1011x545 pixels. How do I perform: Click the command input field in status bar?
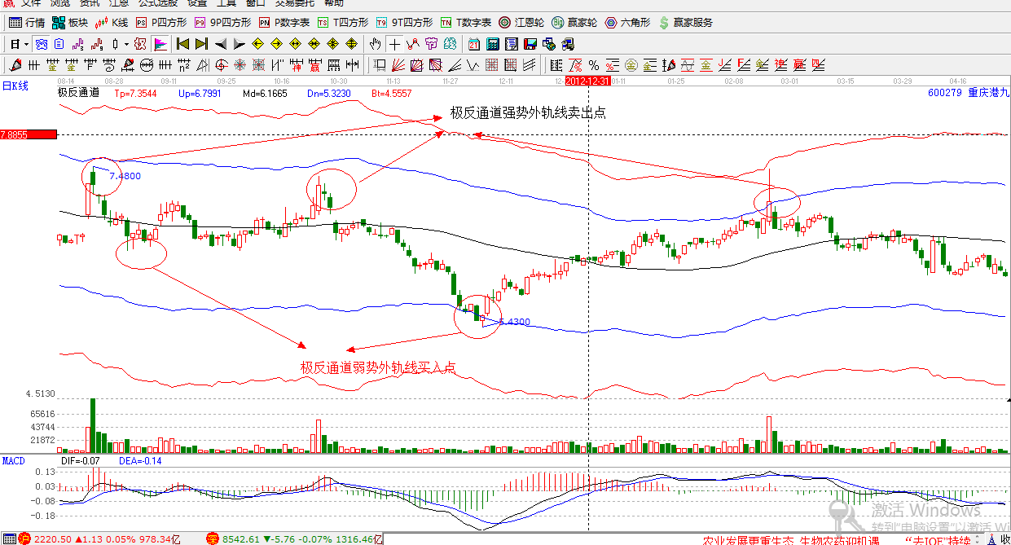click(x=530, y=539)
